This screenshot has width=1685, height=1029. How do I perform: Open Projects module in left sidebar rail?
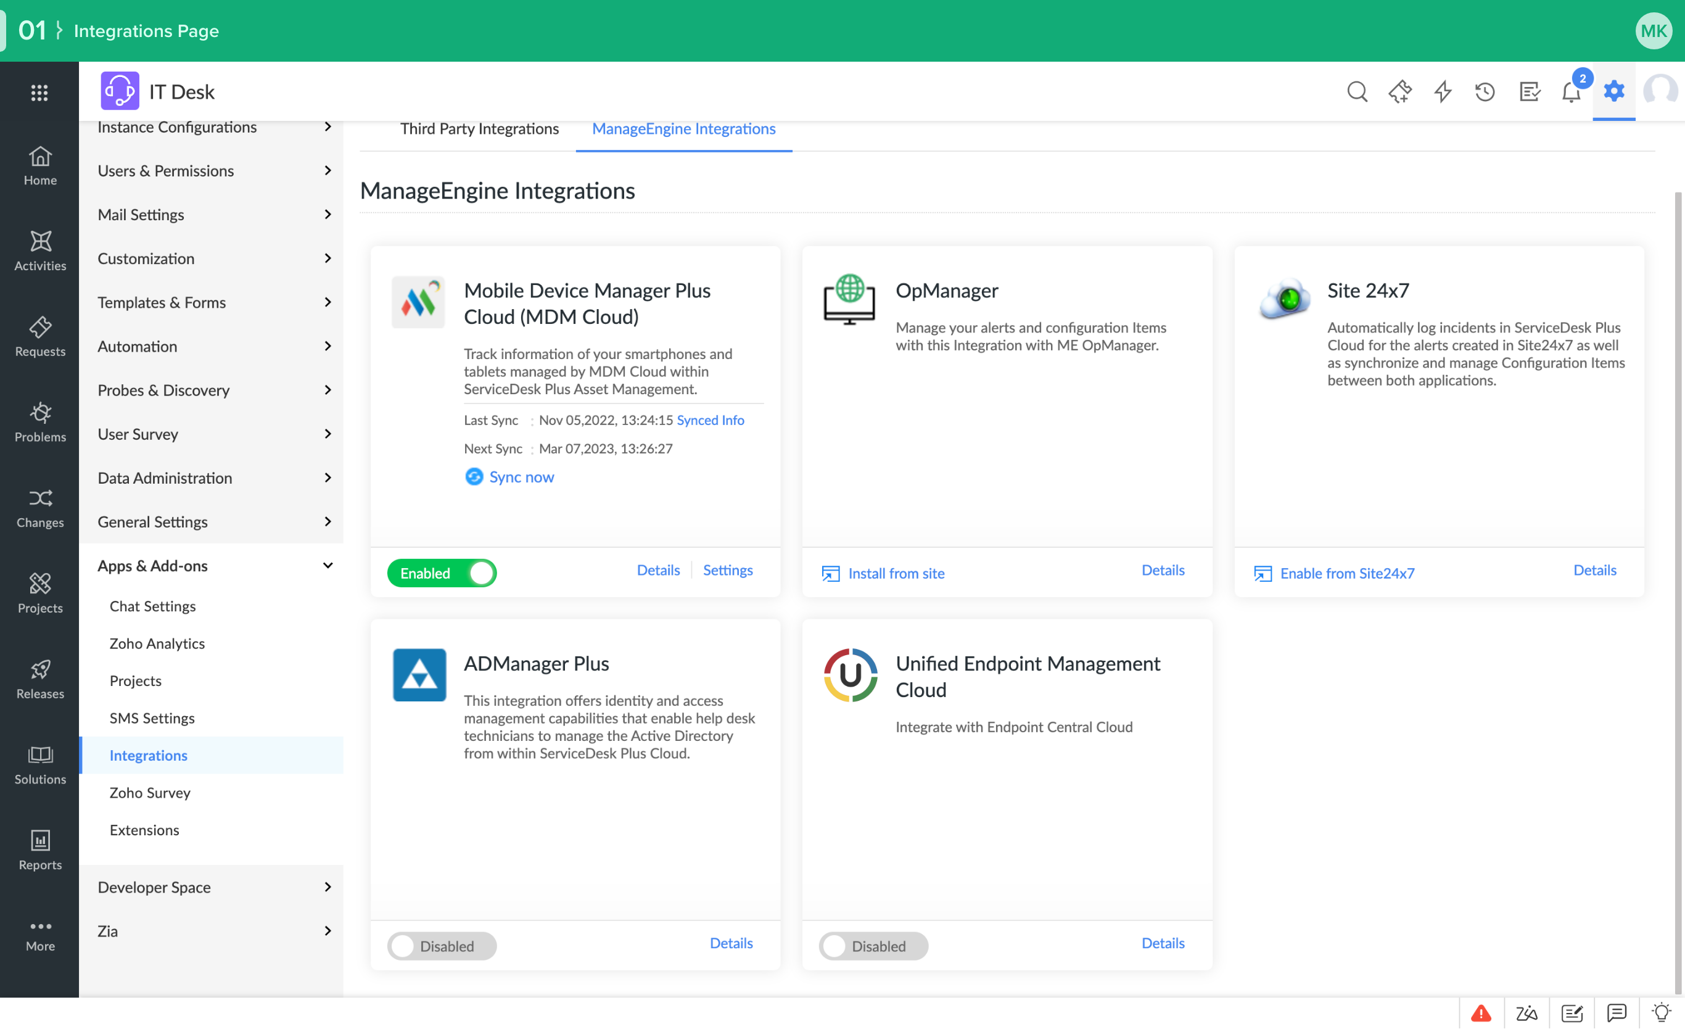click(39, 593)
